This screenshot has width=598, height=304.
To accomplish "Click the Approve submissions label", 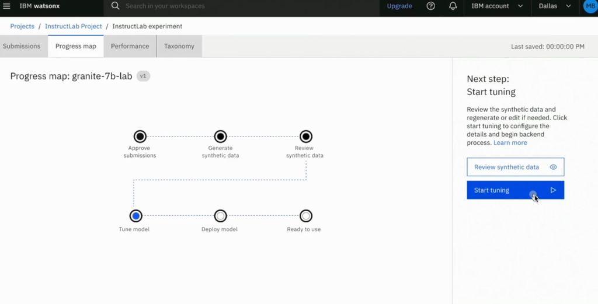I will [x=140, y=152].
